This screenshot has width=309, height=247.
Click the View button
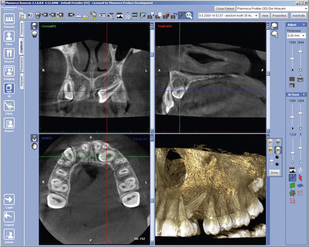click(265, 16)
